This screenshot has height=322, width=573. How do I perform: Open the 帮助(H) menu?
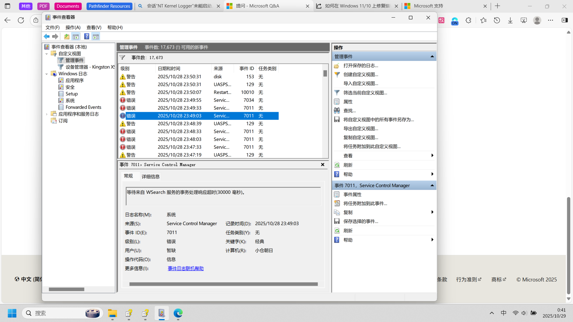[x=115, y=27]
